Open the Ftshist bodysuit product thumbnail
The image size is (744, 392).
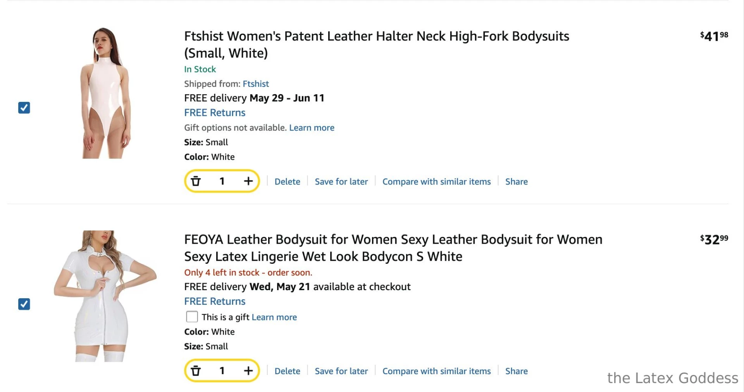[x=105, y=93]
